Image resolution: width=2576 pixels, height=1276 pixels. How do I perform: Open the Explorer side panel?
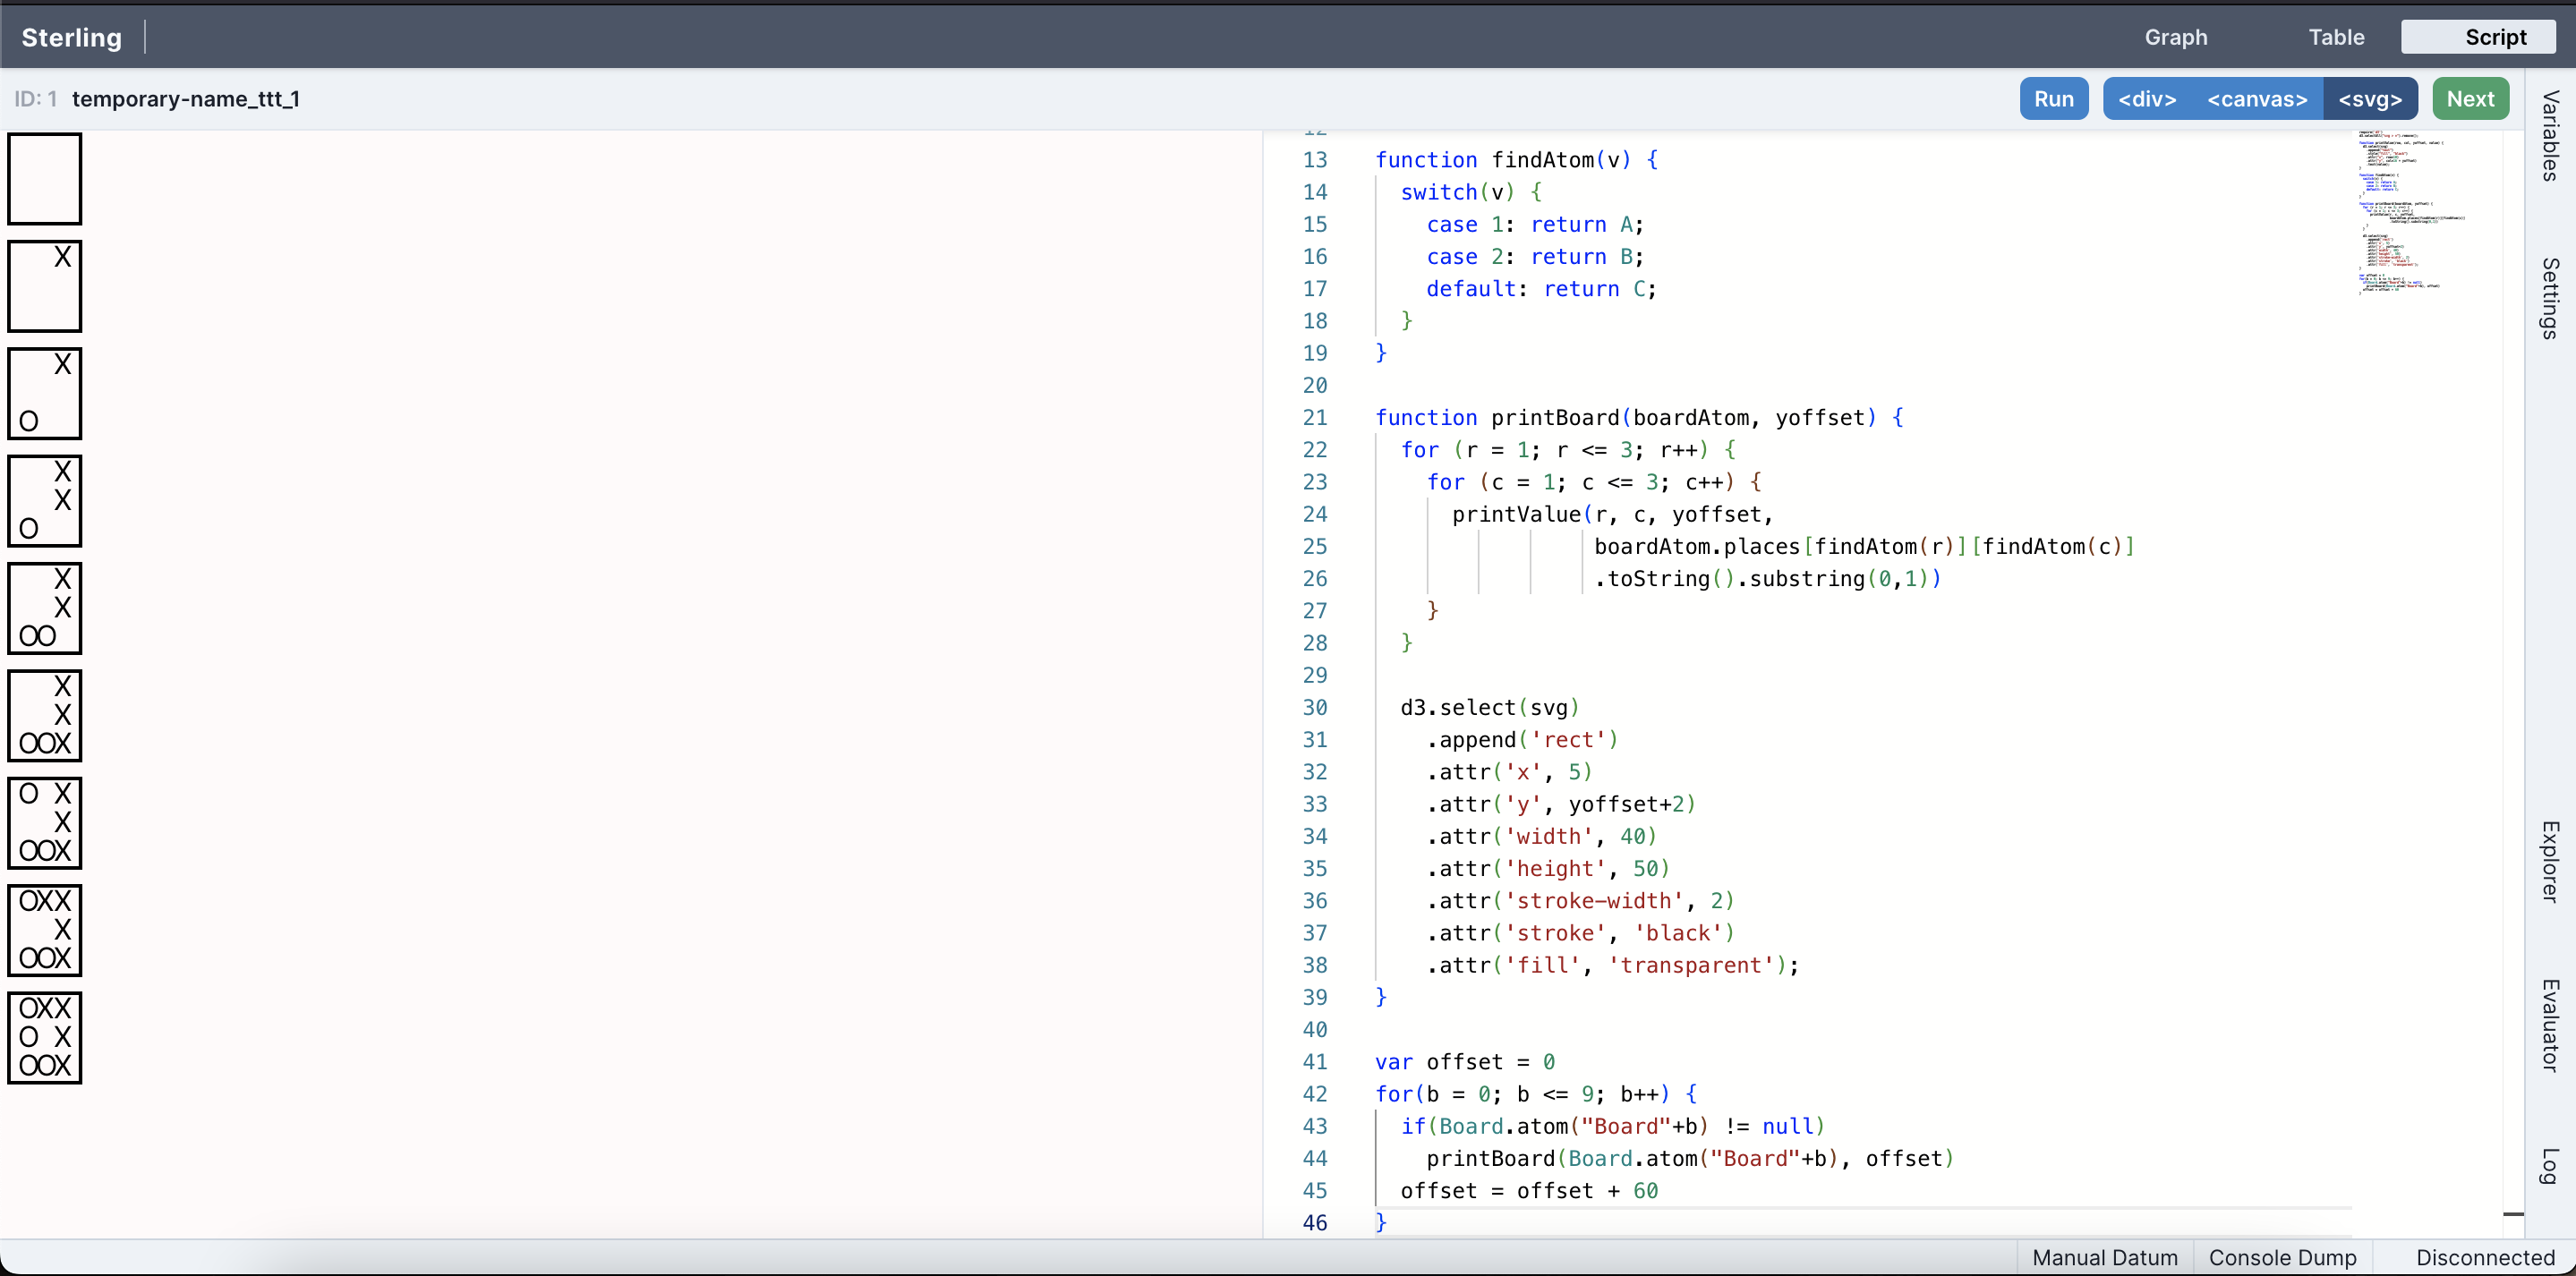pos(2550,861)
